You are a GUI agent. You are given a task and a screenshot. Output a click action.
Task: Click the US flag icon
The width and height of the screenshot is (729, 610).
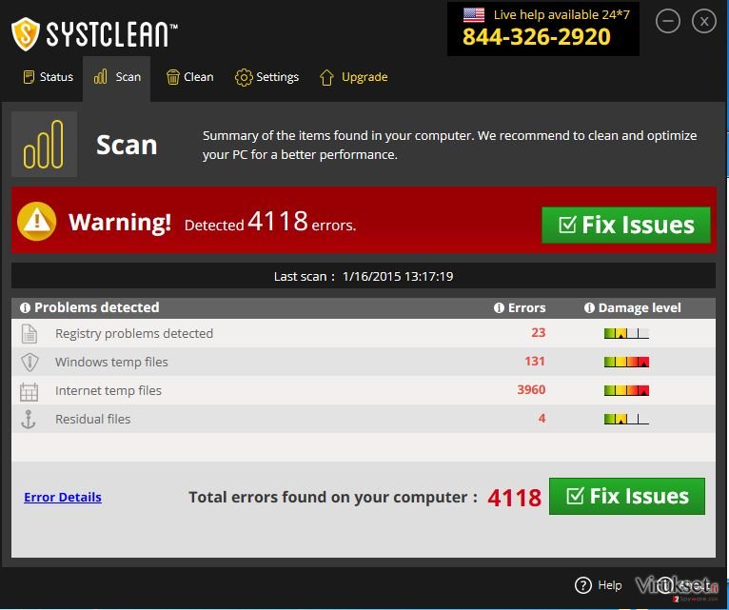474,15
